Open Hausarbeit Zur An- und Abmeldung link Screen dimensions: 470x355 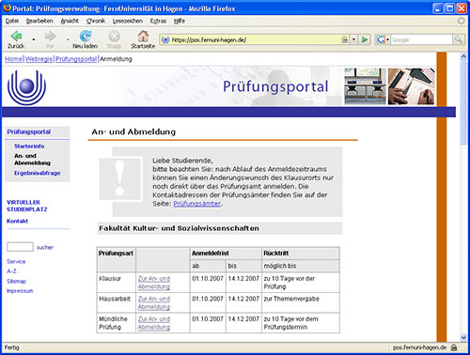click(154, 302)
